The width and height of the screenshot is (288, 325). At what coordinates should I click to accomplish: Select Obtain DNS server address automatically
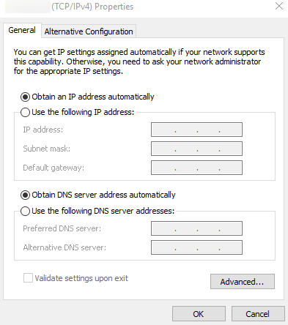(x=25, y=195)
